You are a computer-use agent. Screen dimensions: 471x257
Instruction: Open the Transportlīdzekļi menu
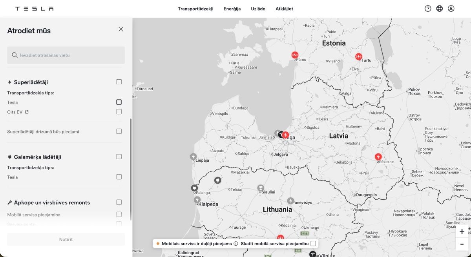tap(195, 9)
